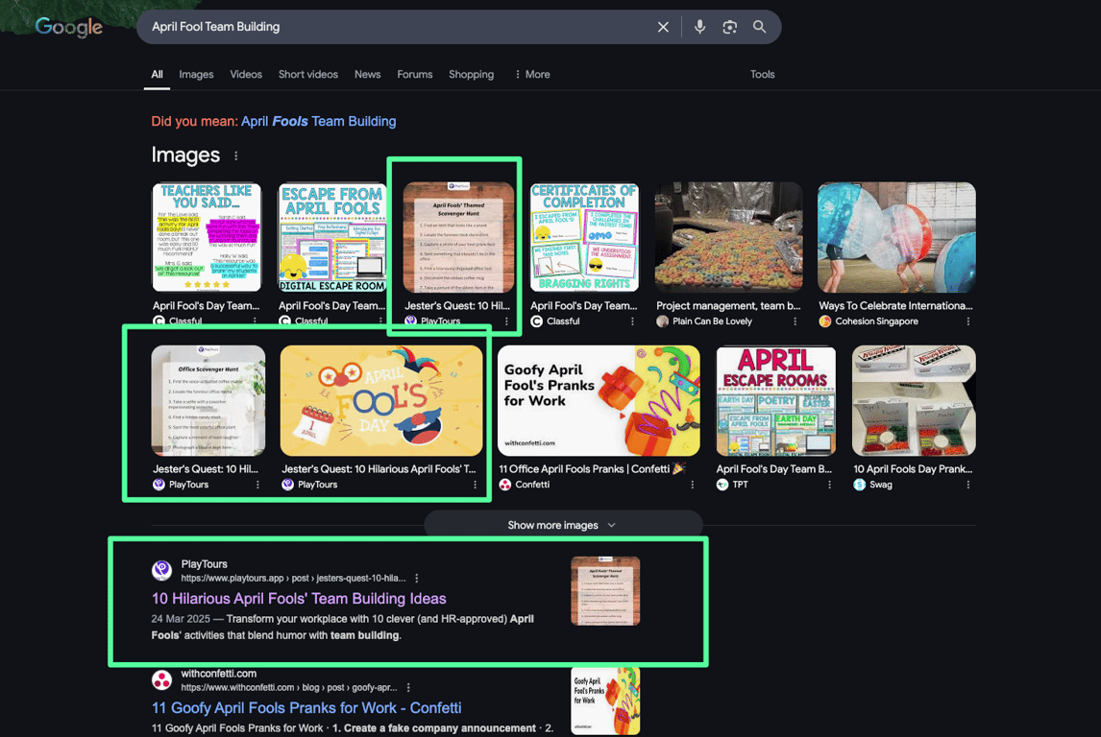Select the All search tab
Viewport: 1101px width, 737px height.
click(x=157, y=74)
